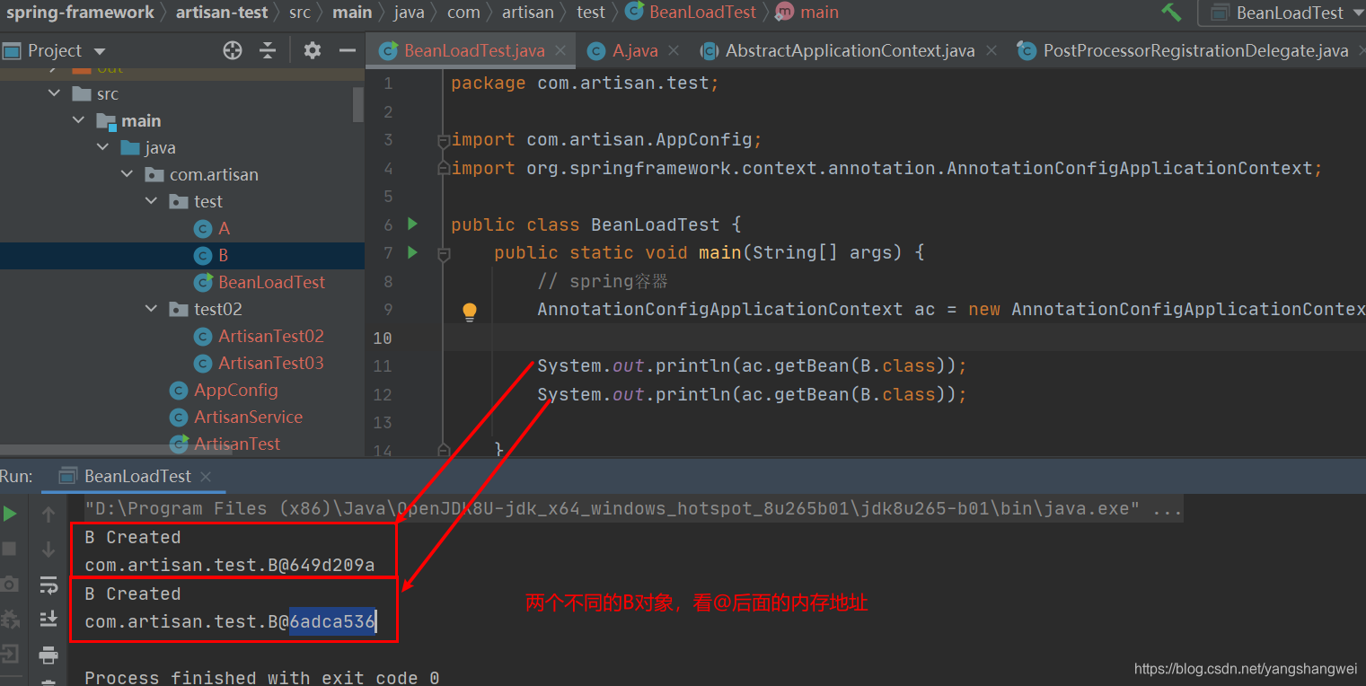Toggle scroll to end in Run console
Viewport: 1366px width, 686px height.
(48, 620)
